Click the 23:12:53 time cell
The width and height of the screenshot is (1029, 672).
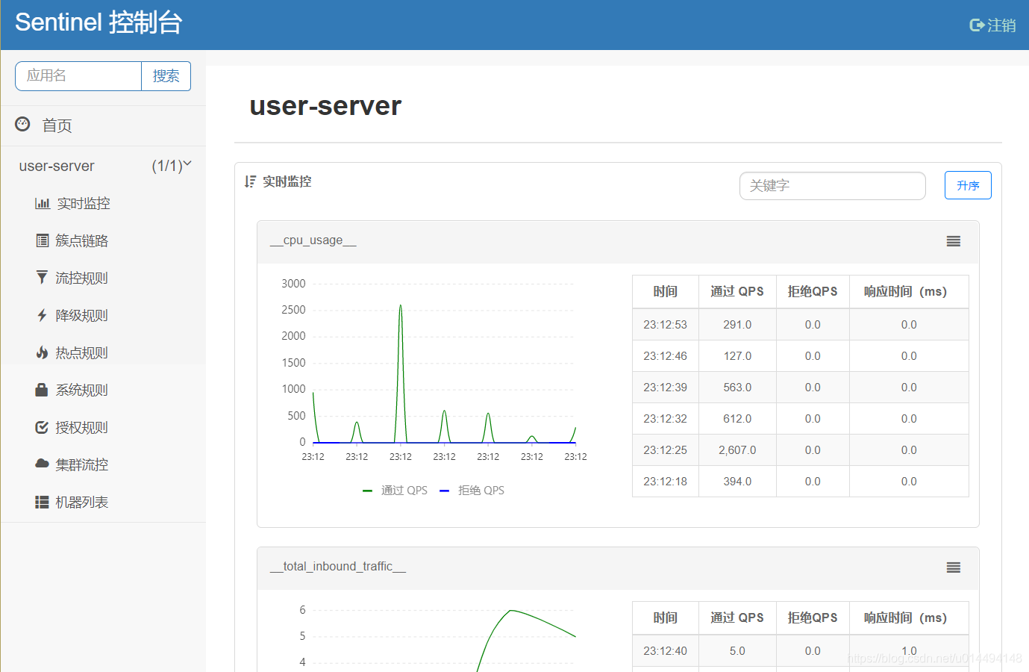[x=665, y=325]
